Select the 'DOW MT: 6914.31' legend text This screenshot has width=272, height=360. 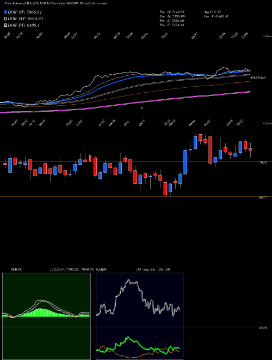tap(26, 19)
